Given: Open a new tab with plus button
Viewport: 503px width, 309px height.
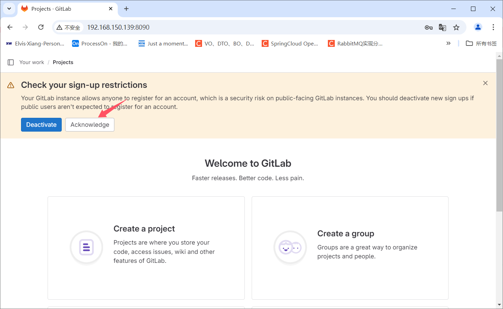Looking at the screenshot, I should click(127, 9).
